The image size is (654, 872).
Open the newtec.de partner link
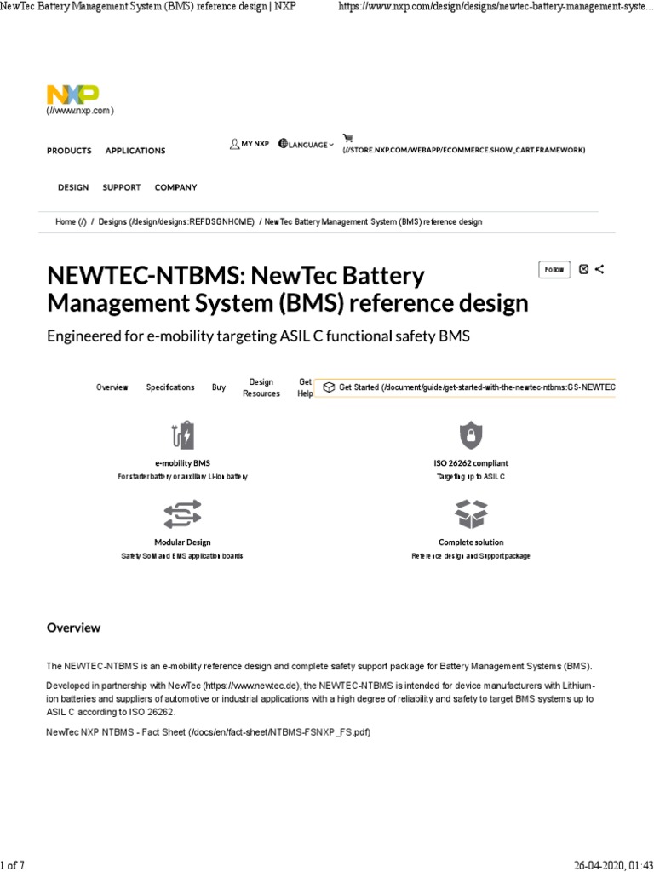252,686
